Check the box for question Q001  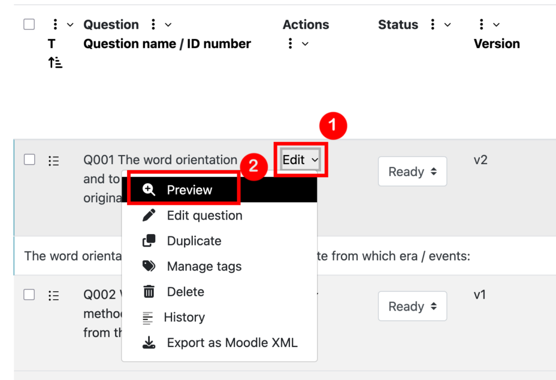pos(29,159)
